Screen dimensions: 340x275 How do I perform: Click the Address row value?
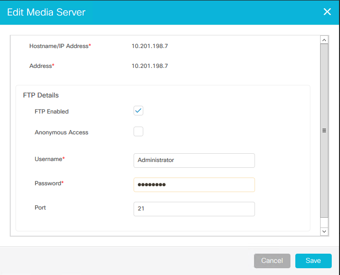(150, 66)
